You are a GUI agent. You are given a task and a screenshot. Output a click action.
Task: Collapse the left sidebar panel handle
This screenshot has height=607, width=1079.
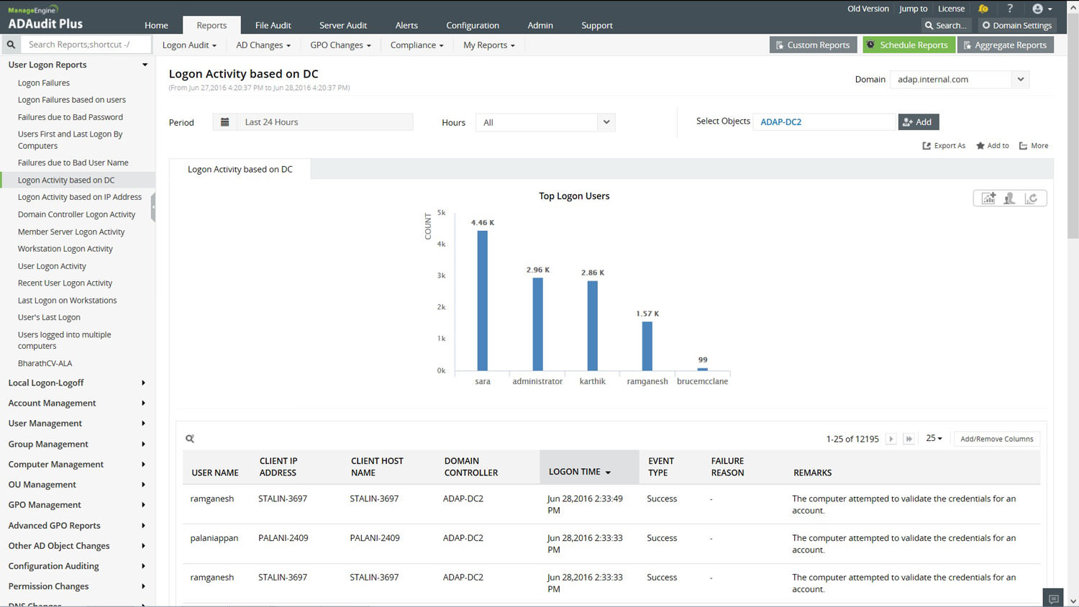[152, 207]
